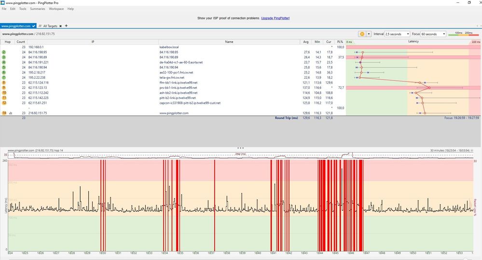Open the dropdown arrow beside pause button
Viewport: 482px width, 260px height.
pyautogui.click(x=369, y=34)
